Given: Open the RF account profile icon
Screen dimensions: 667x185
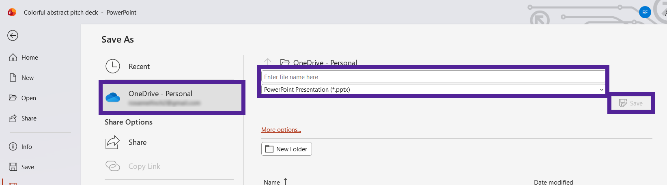Looking at the screenshot, I should coord(645,12).
